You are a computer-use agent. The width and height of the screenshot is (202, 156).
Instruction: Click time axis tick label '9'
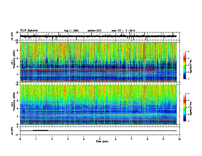(x=163, y=139)
